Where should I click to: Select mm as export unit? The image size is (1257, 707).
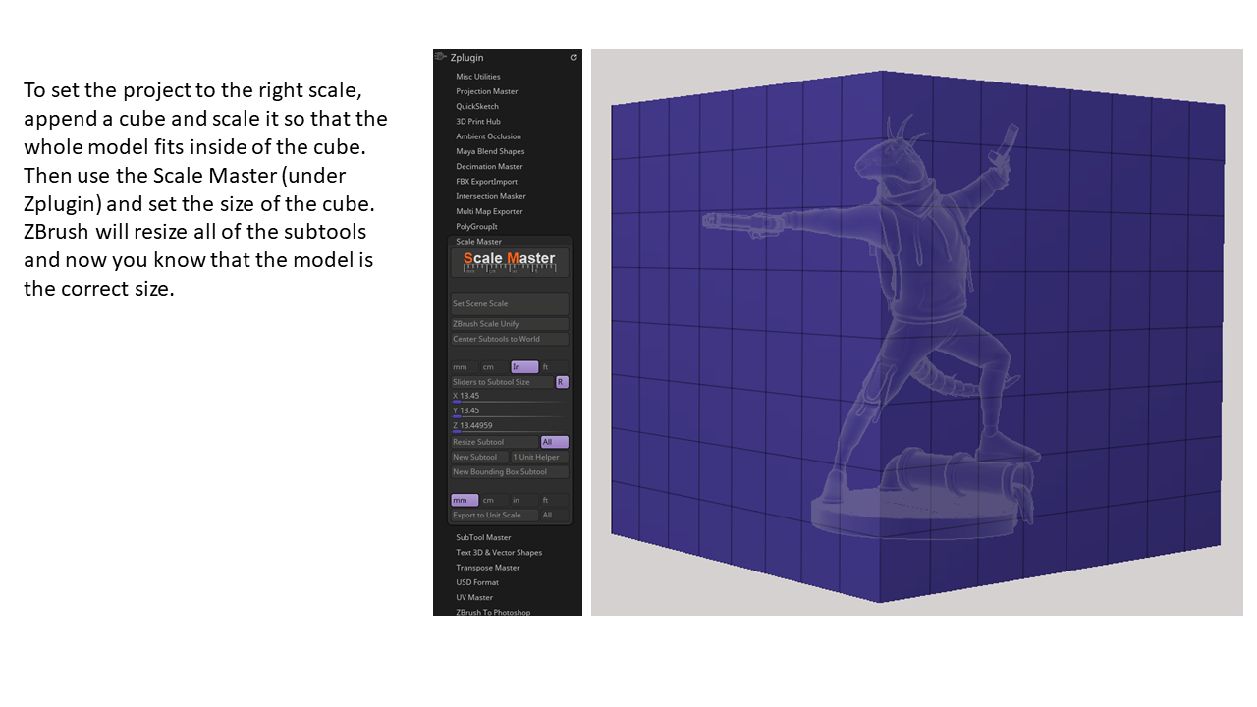click(465, 500)
